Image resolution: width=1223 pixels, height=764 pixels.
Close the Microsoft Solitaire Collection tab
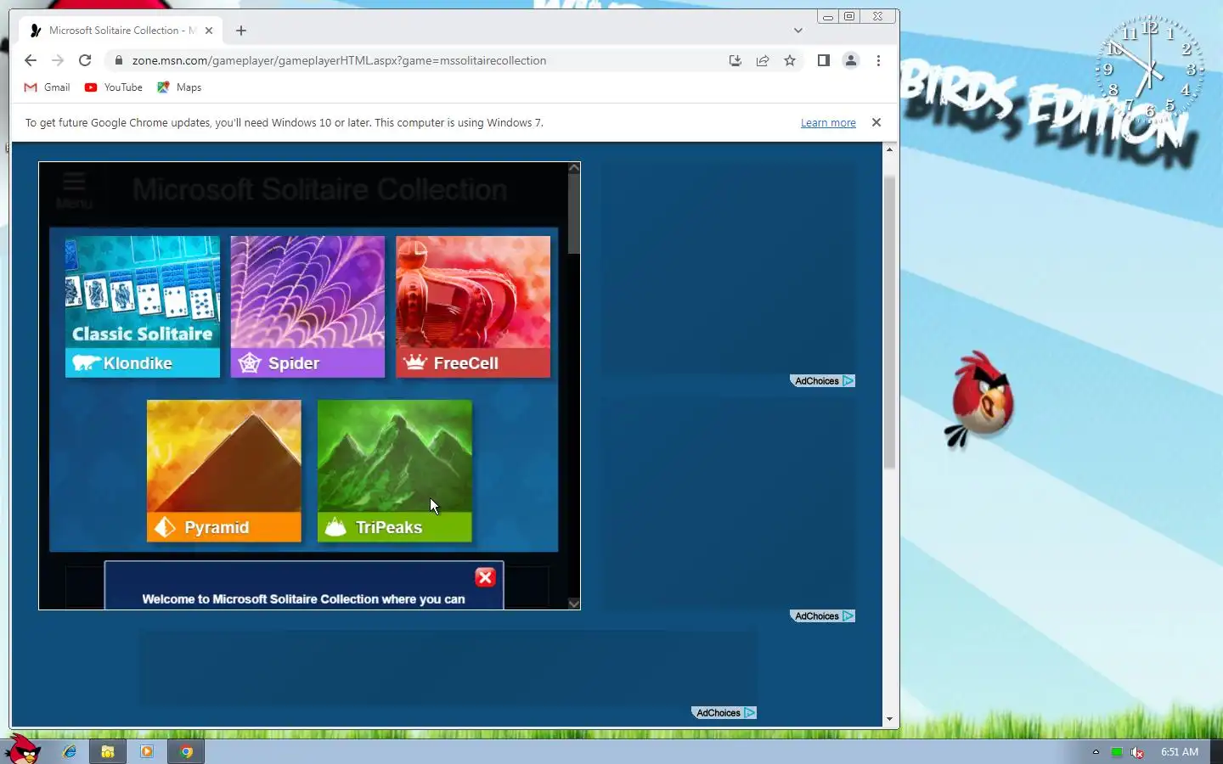[x=209, y=31]
